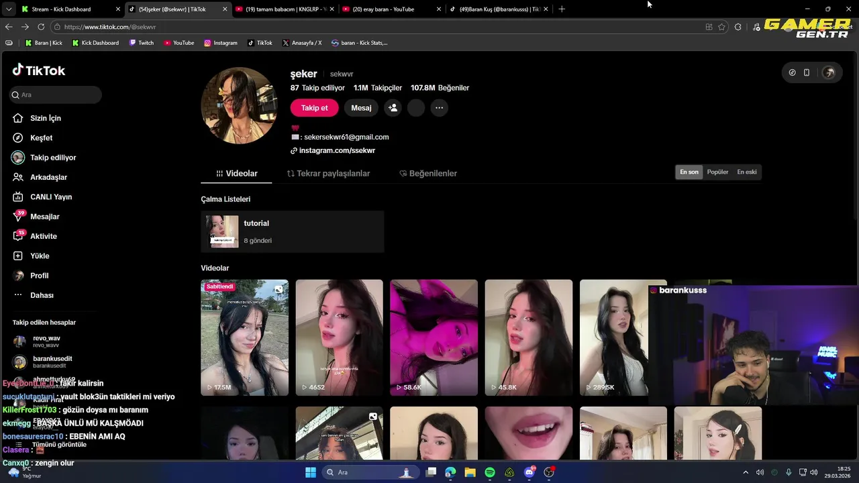Open the instagram.com/ssekwr link
The image size is (859, 483).
pos(333,150)
